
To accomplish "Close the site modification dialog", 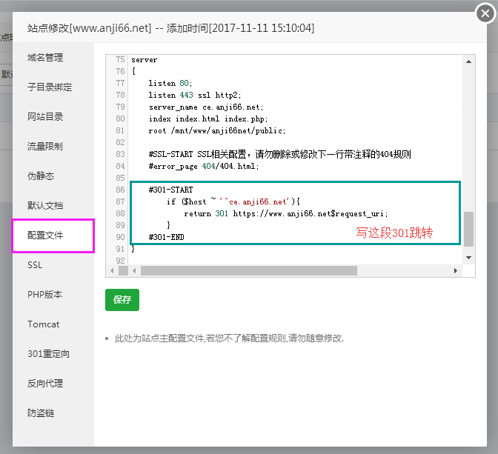I will [484, 13].
